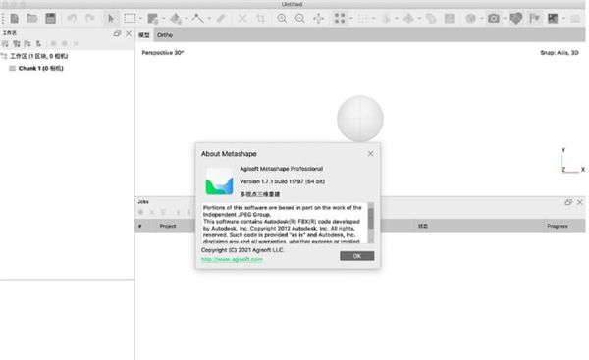Image resolution: width=589 pixels, height=360 pixels.
Task: Click the Project column header in Jobs
Action: (168, 226)
